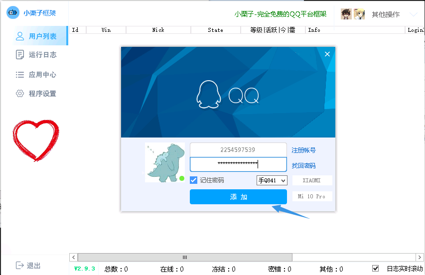Close the QQ login dialog

pyautogui.click(x=327, y=54)
